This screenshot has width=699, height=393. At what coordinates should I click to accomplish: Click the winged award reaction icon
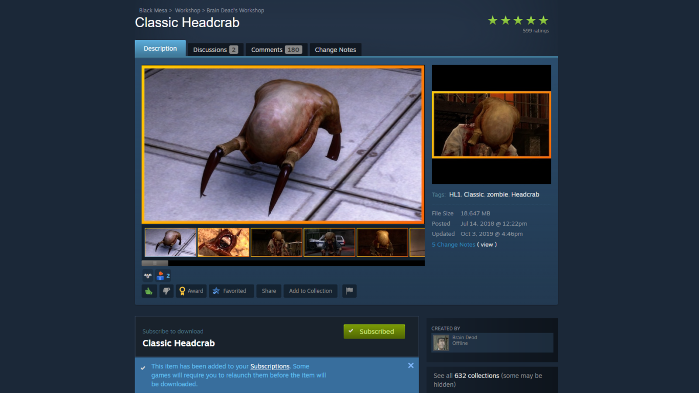(x=148, y=276)
